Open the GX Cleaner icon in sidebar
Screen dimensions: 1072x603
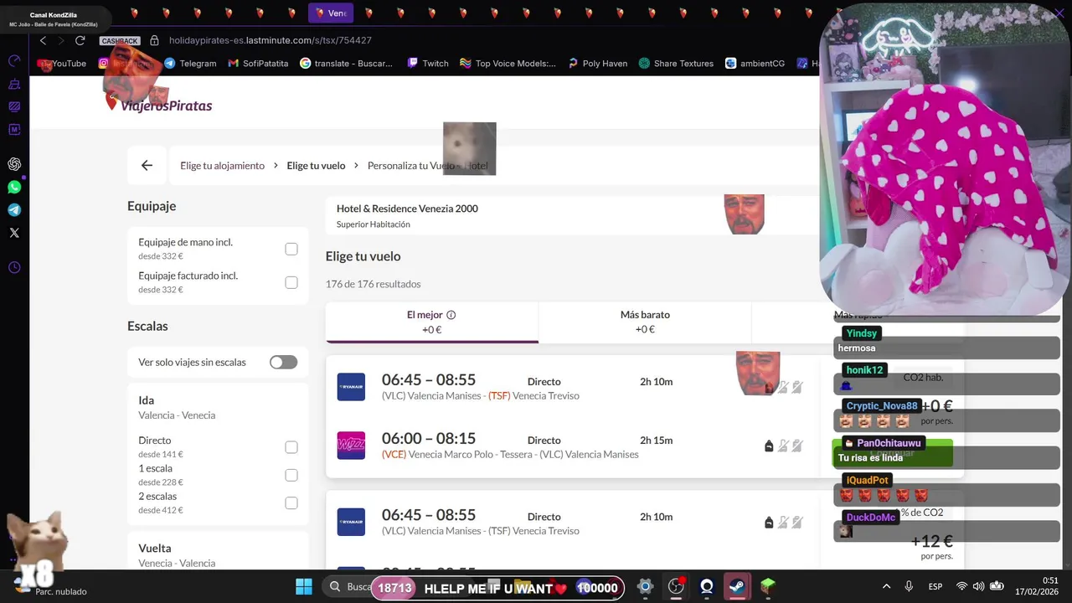pyautogui.click(x=14, y=84)
